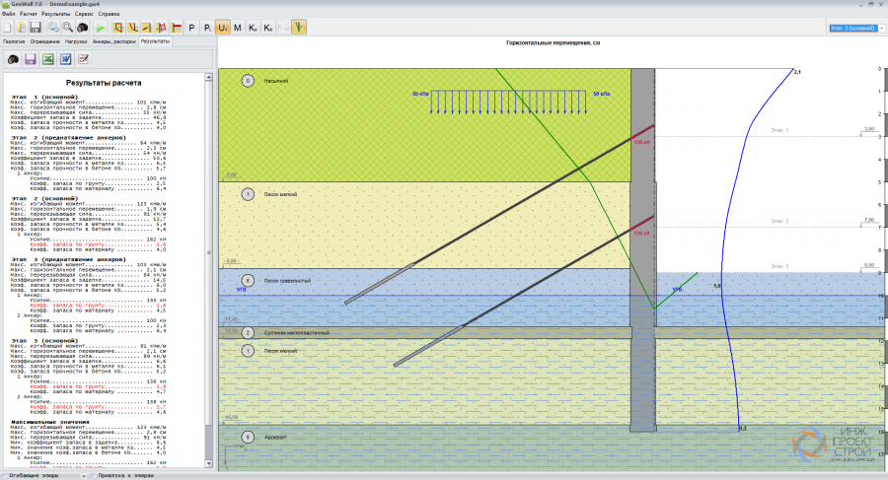Click the 2,1 displacement value label
Viewport: 888px width, 480px height.
797,73
